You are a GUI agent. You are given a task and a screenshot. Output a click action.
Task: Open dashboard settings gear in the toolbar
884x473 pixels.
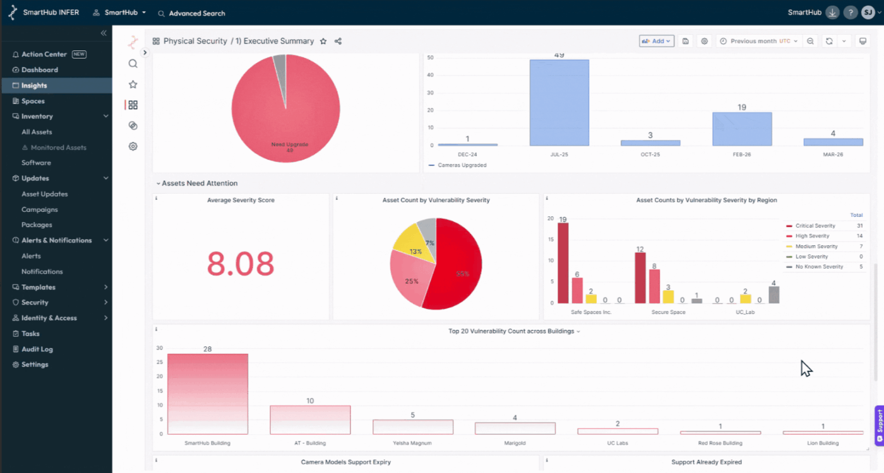pos(705,41)
